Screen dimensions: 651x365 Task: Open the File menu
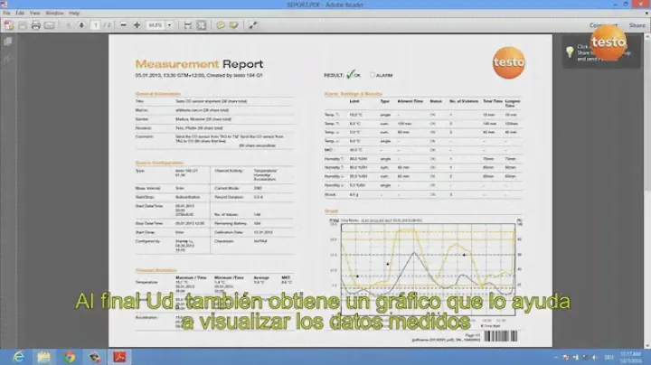click(x=7, y=14)
